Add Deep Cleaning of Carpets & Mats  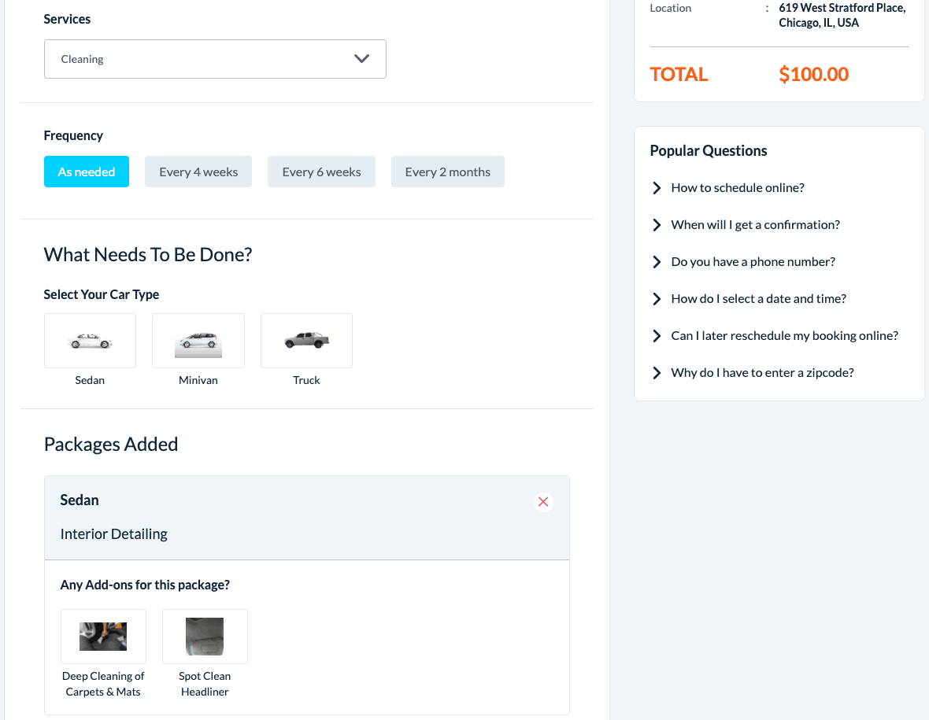103,637
